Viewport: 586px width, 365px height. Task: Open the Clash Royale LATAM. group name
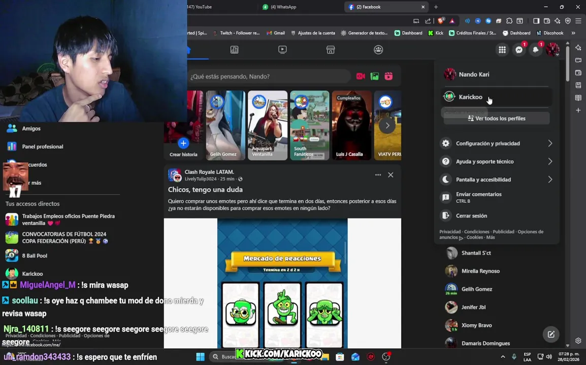tap(209, 172)
